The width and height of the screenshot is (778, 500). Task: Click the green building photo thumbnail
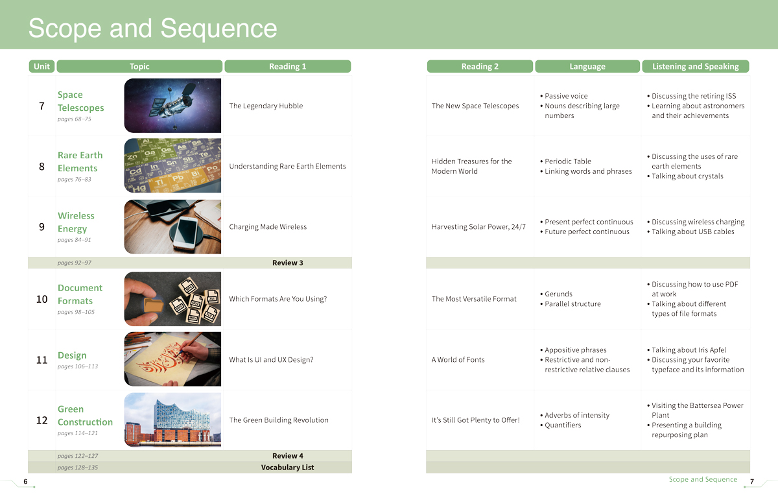[x=172, y=420]
